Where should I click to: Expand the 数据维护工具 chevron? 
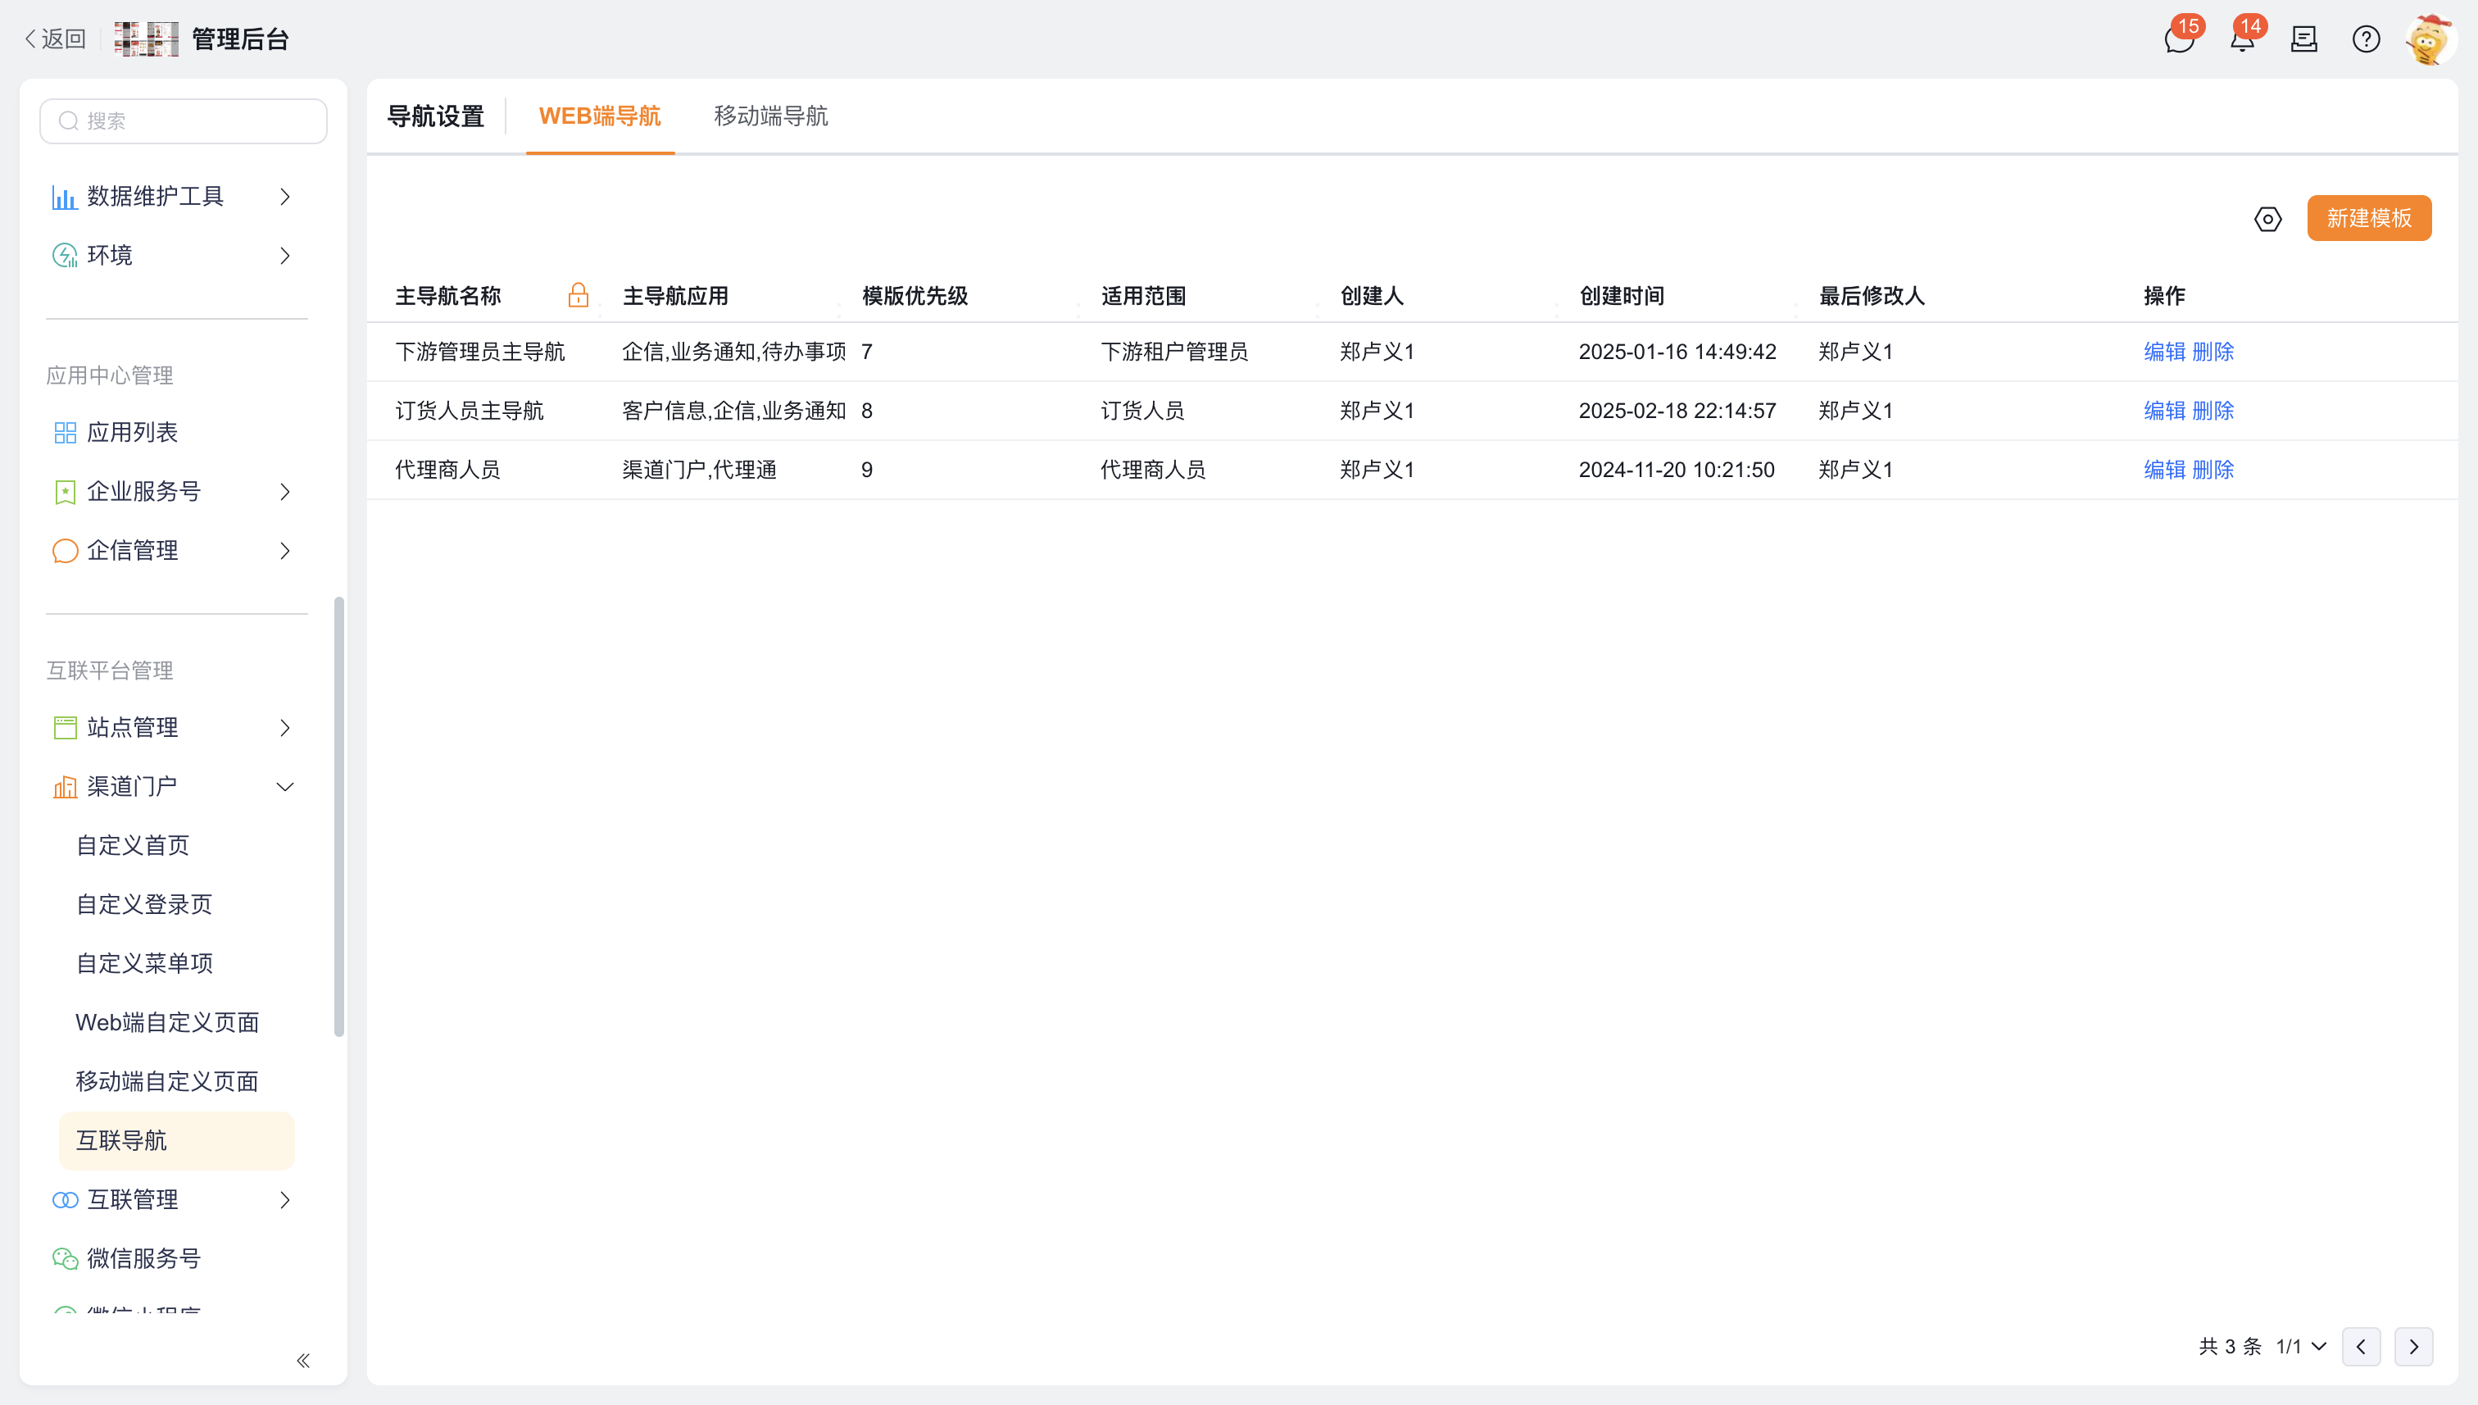[284, 197]
